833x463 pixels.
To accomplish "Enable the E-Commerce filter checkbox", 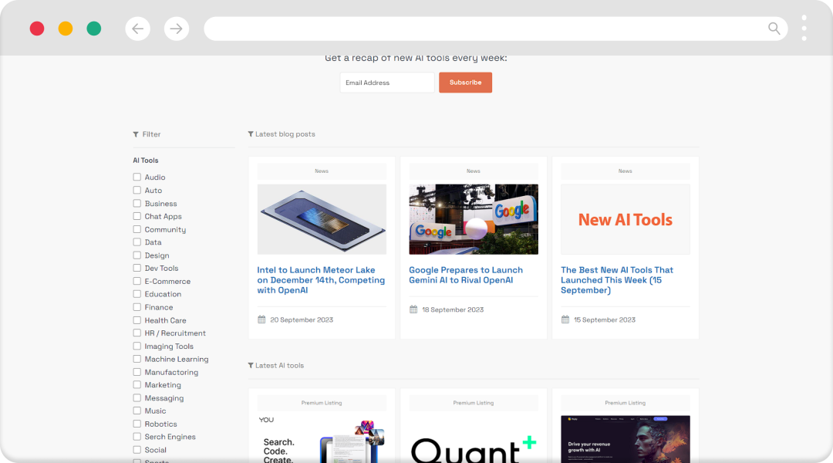I will pyautogui.click(x=137, y=281).
